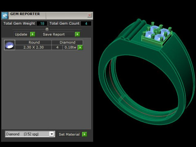Click the Update label

tap(21, 34)
